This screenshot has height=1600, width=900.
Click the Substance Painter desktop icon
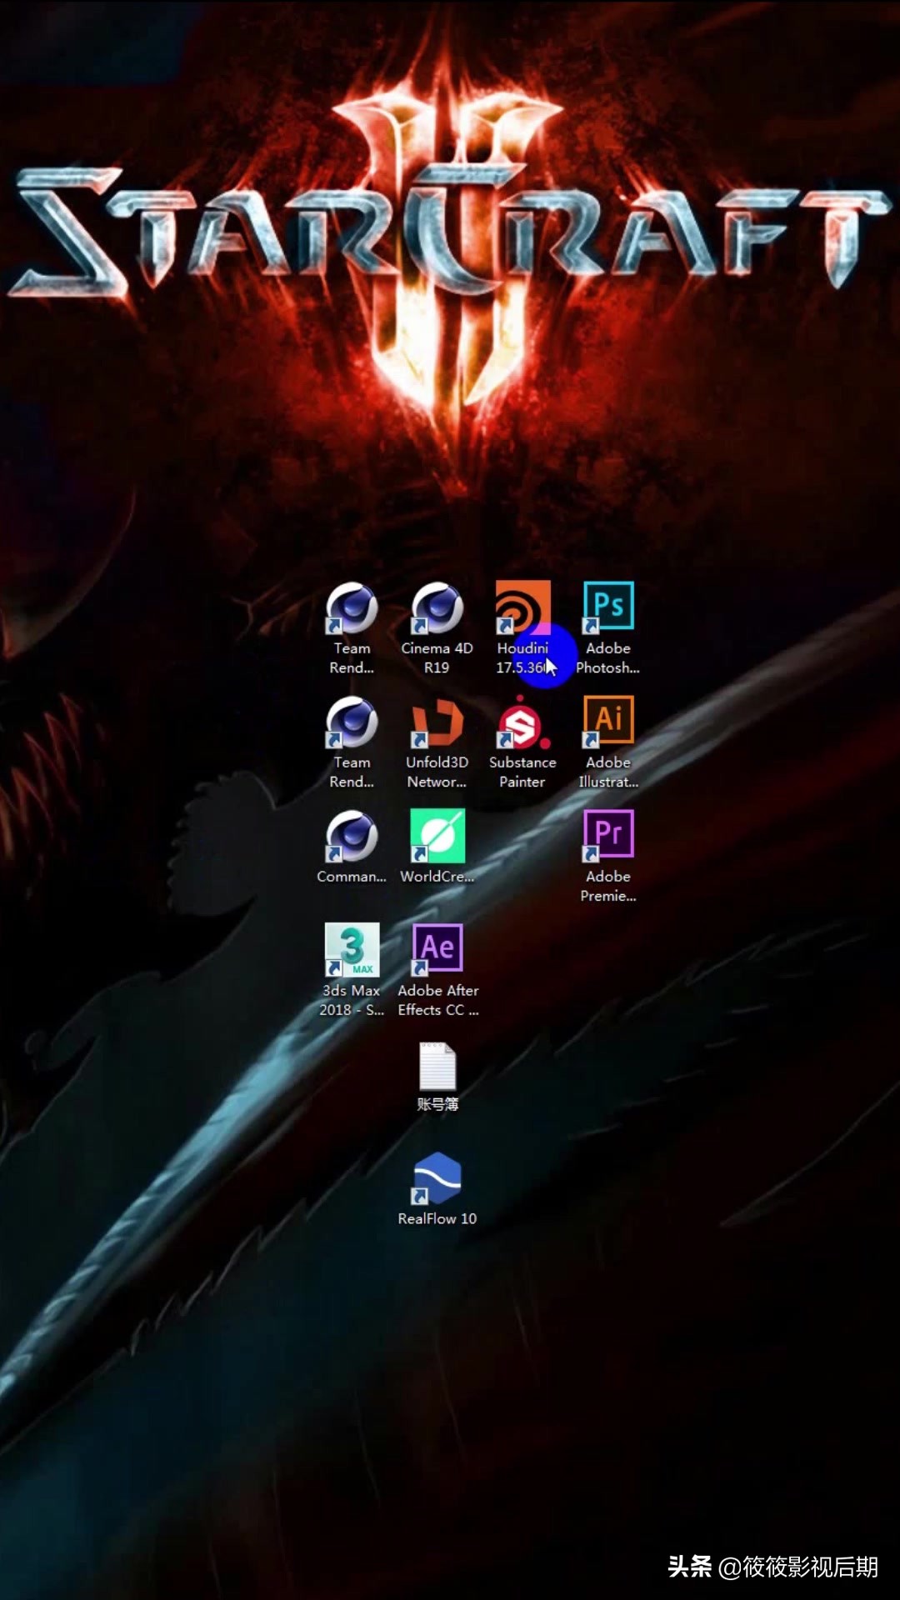(522, 723)
